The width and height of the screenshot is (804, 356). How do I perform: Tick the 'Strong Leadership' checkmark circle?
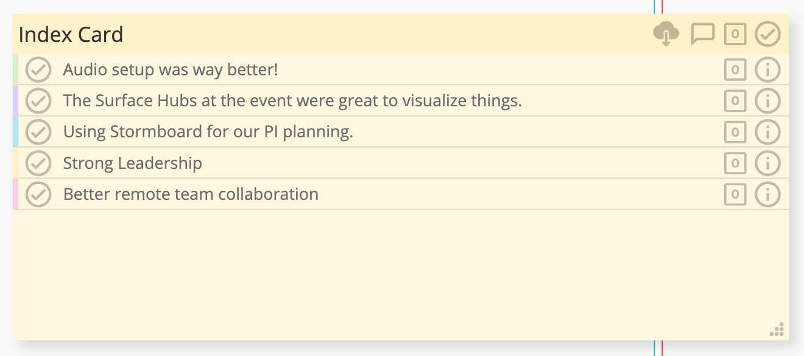pyautogui.click(x=38, y=163)
